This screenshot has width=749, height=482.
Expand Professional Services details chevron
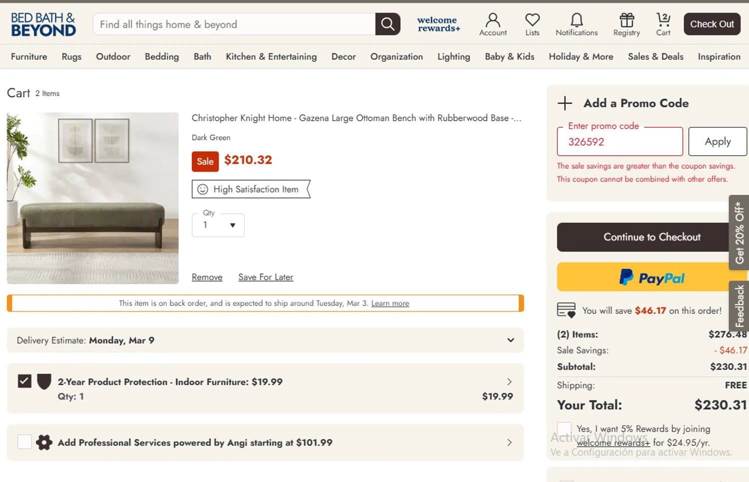click(509, 443)
